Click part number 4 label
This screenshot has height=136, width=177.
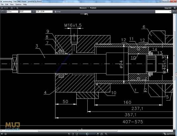coord(45,93)
